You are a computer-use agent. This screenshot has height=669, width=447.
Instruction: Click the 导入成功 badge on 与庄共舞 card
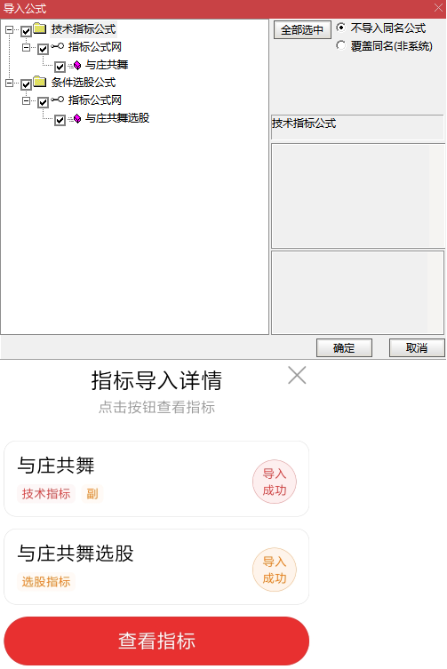click(x=274, y=482)
